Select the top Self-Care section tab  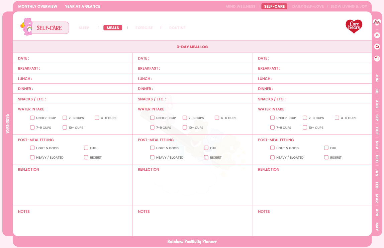point(274,6)
